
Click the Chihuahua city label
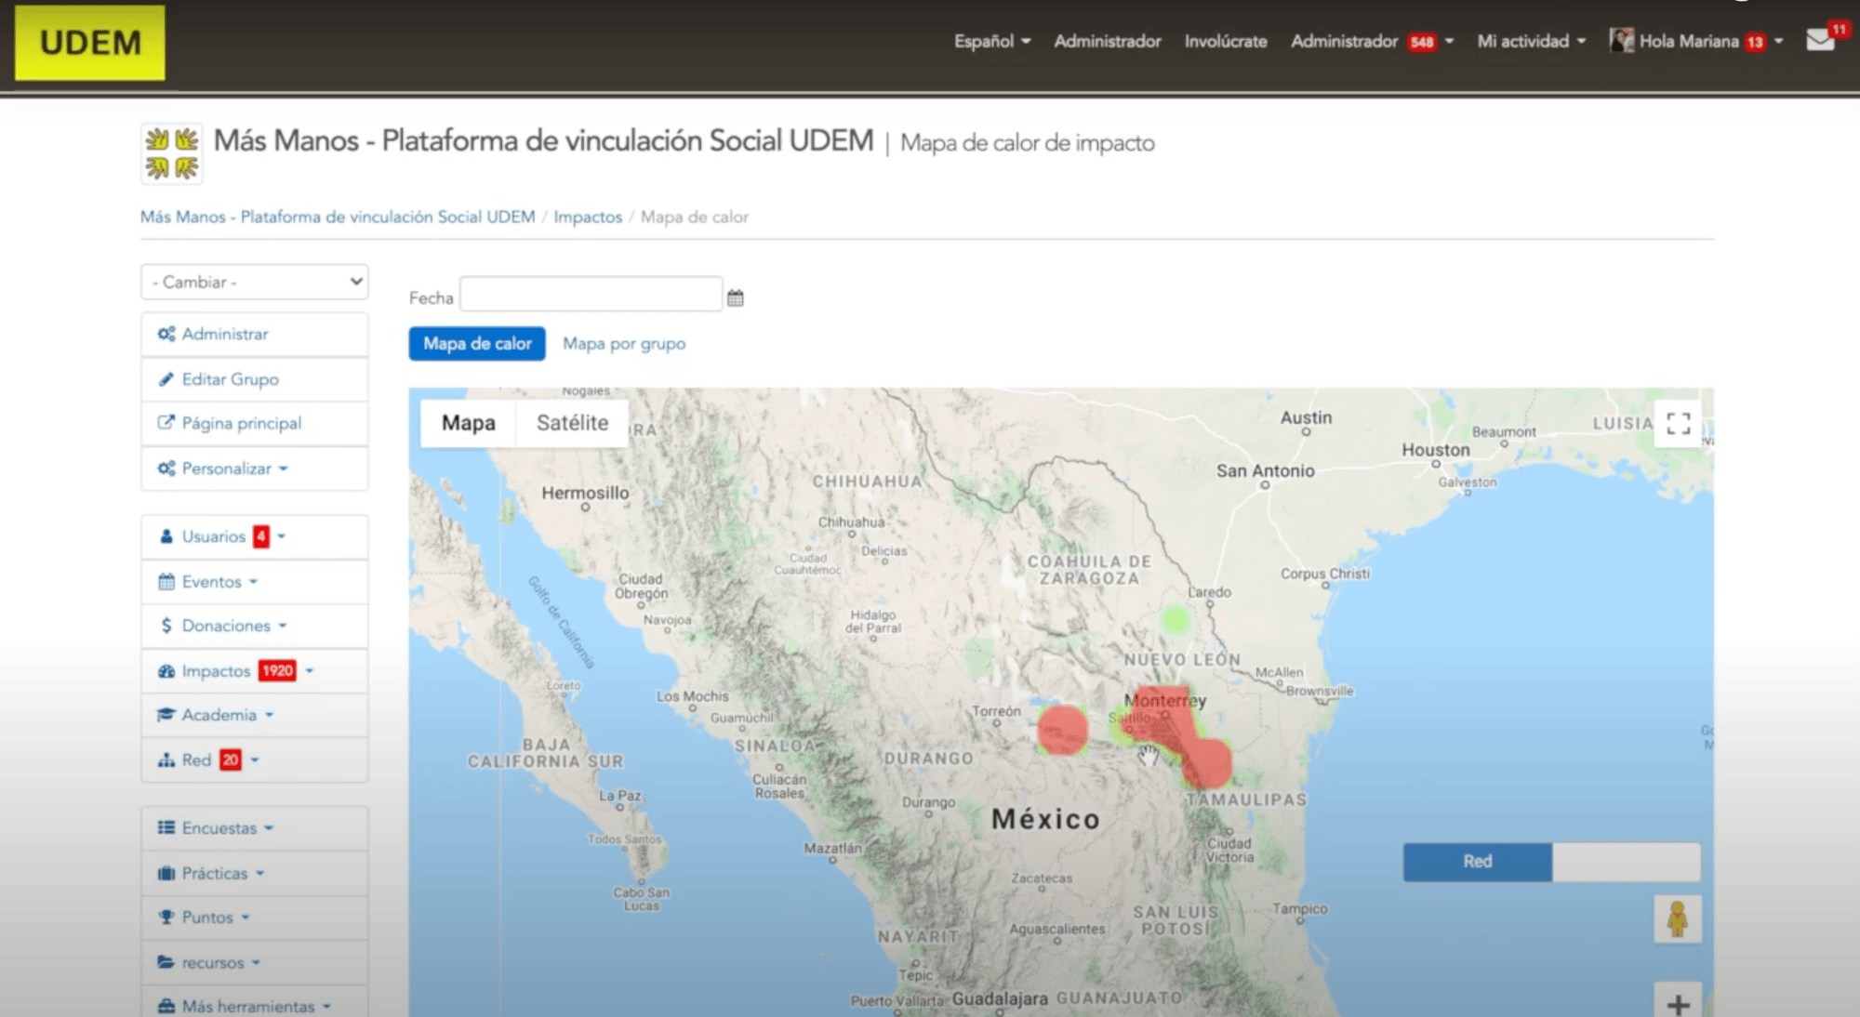pyautogui.click(x=852, y=522)
